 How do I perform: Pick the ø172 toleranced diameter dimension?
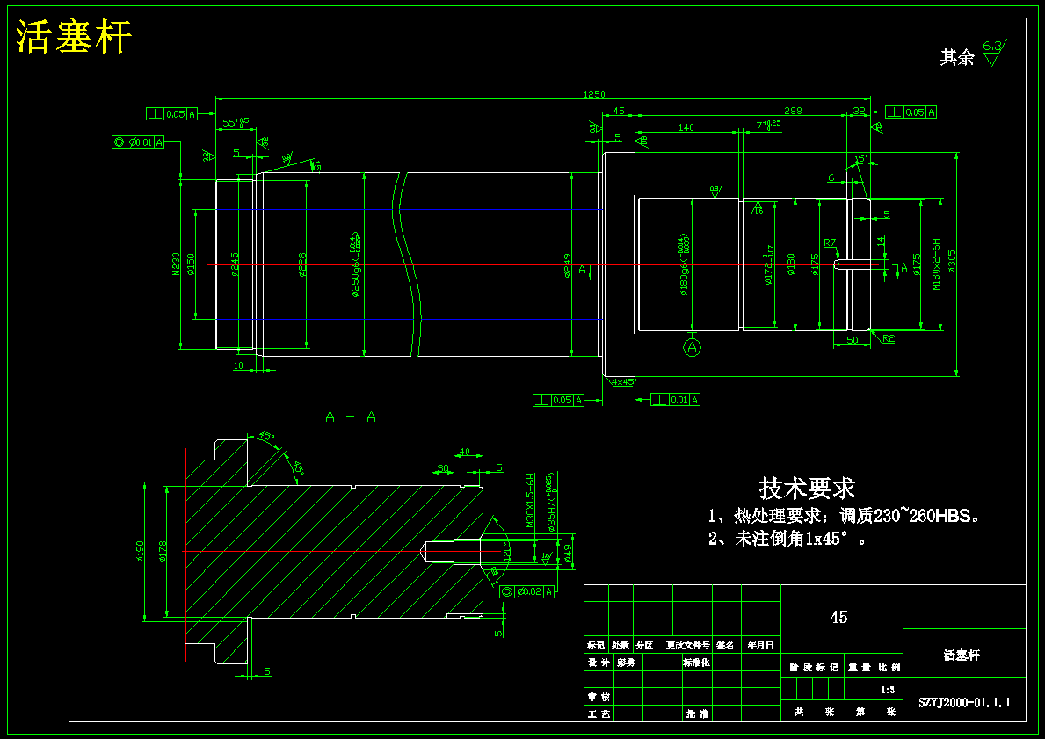click(768, 265)
